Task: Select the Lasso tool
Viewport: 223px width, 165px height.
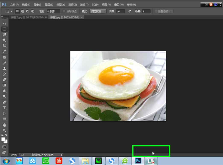Action: pyautogui.click(x=5, y=35)
